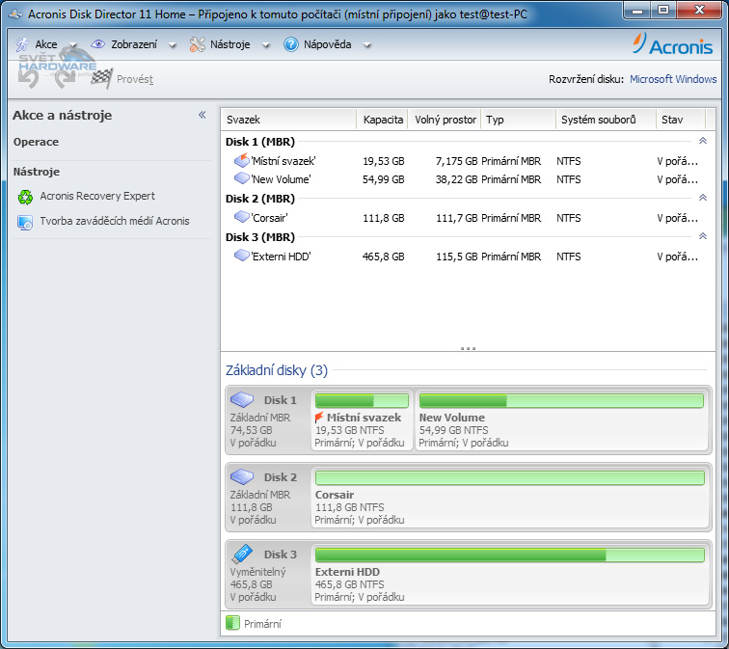Select the 'Místní svazek' row name

pyautogui.click(x=283, y=161)
